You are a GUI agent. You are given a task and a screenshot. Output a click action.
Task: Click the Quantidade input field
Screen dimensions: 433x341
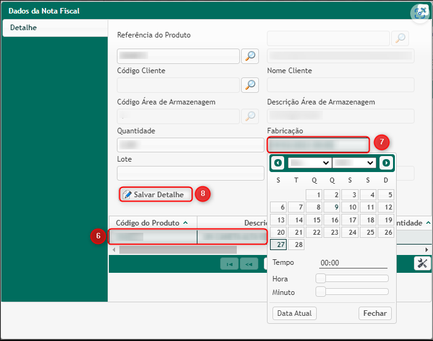coord(190,145)
